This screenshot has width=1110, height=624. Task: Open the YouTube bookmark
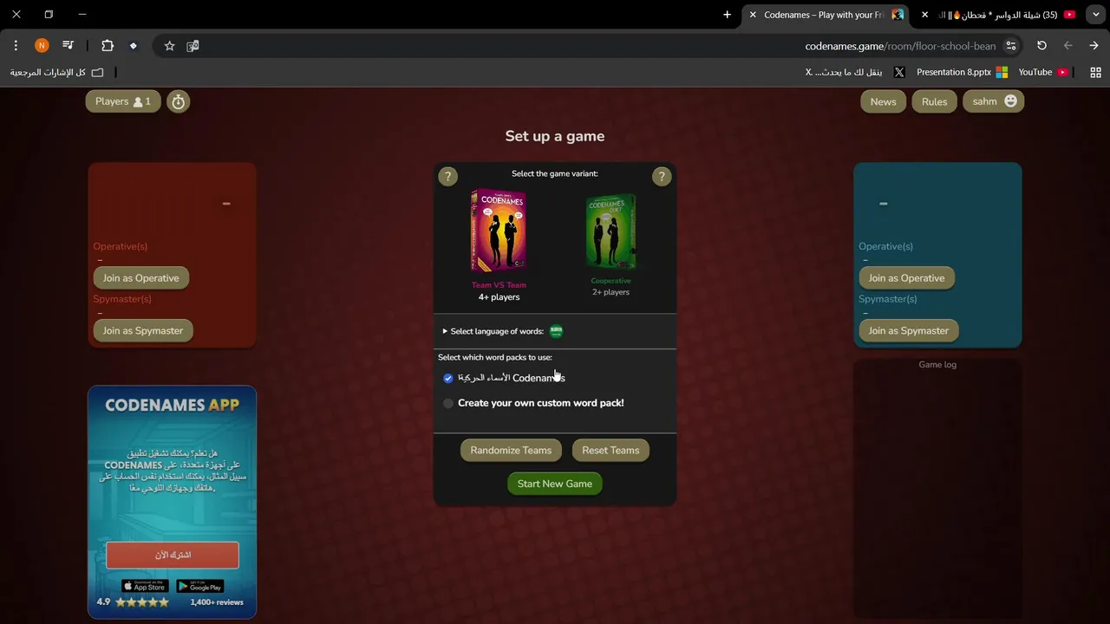pos(1043,73)
